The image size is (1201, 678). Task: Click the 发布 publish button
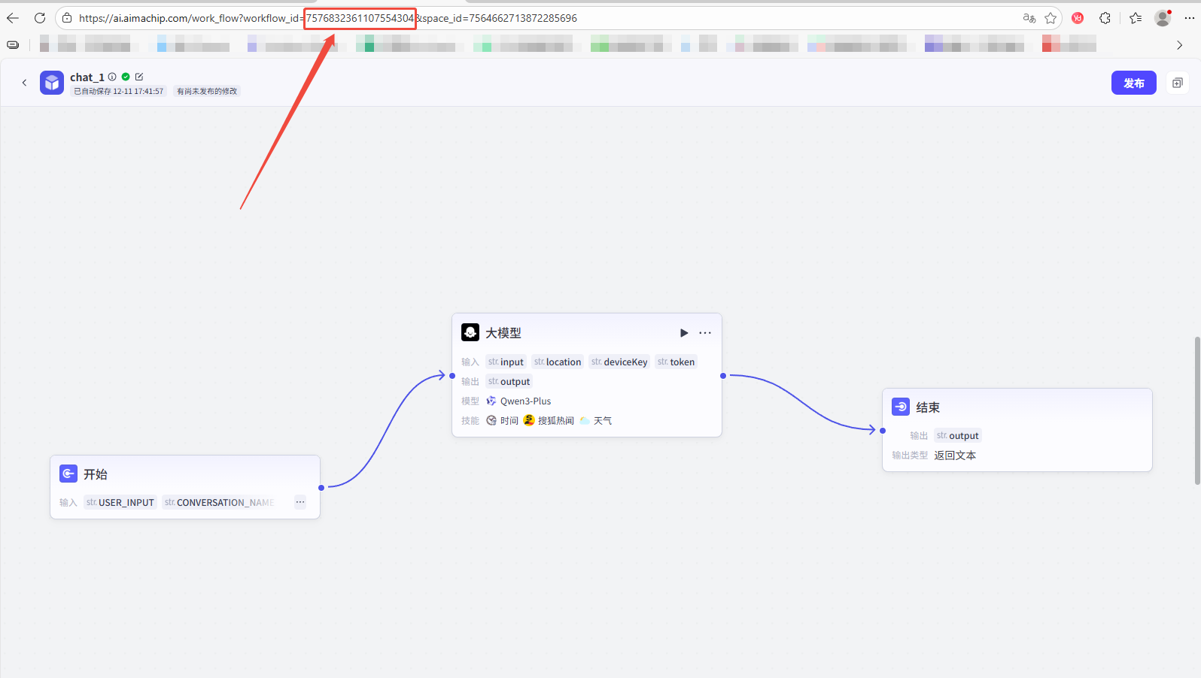(1133, 83)
